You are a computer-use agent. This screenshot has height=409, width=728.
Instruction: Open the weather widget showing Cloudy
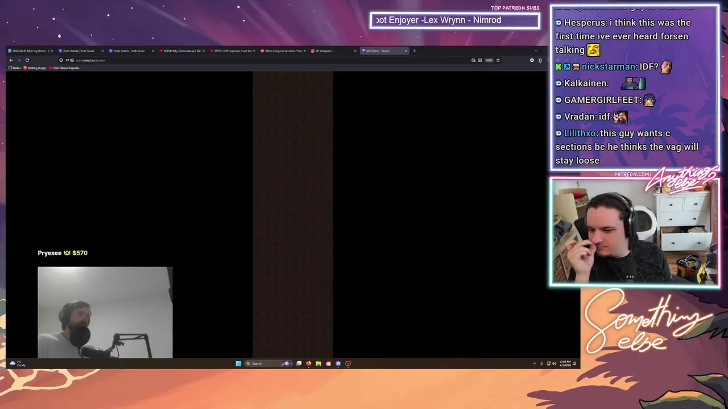[18, 364]
